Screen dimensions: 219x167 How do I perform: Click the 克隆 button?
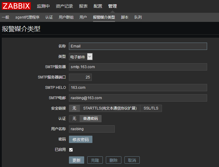coord(95,160)
